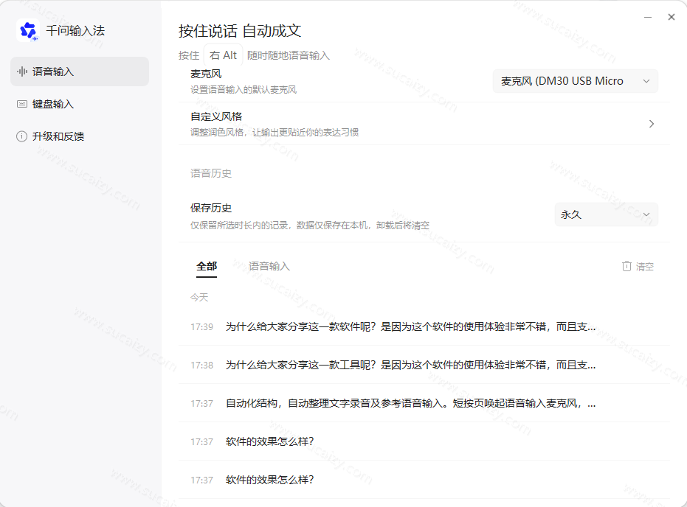
Task: Click the 调整润色风格 description text
Action: (275, 132)
